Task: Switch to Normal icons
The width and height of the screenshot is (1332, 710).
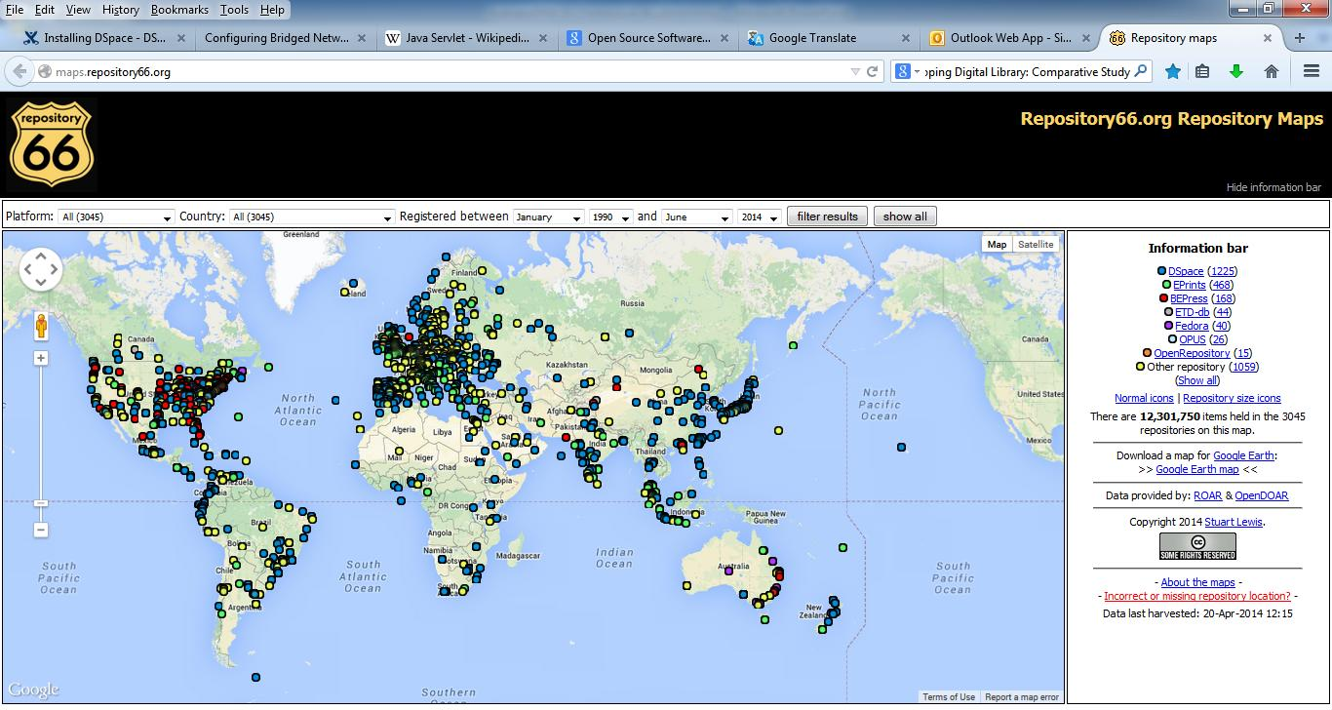Action: click(x=1144, y=398)
